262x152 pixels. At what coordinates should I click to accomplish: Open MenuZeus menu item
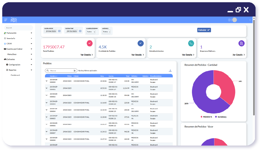pyautogui.click(x=12, y=54)
